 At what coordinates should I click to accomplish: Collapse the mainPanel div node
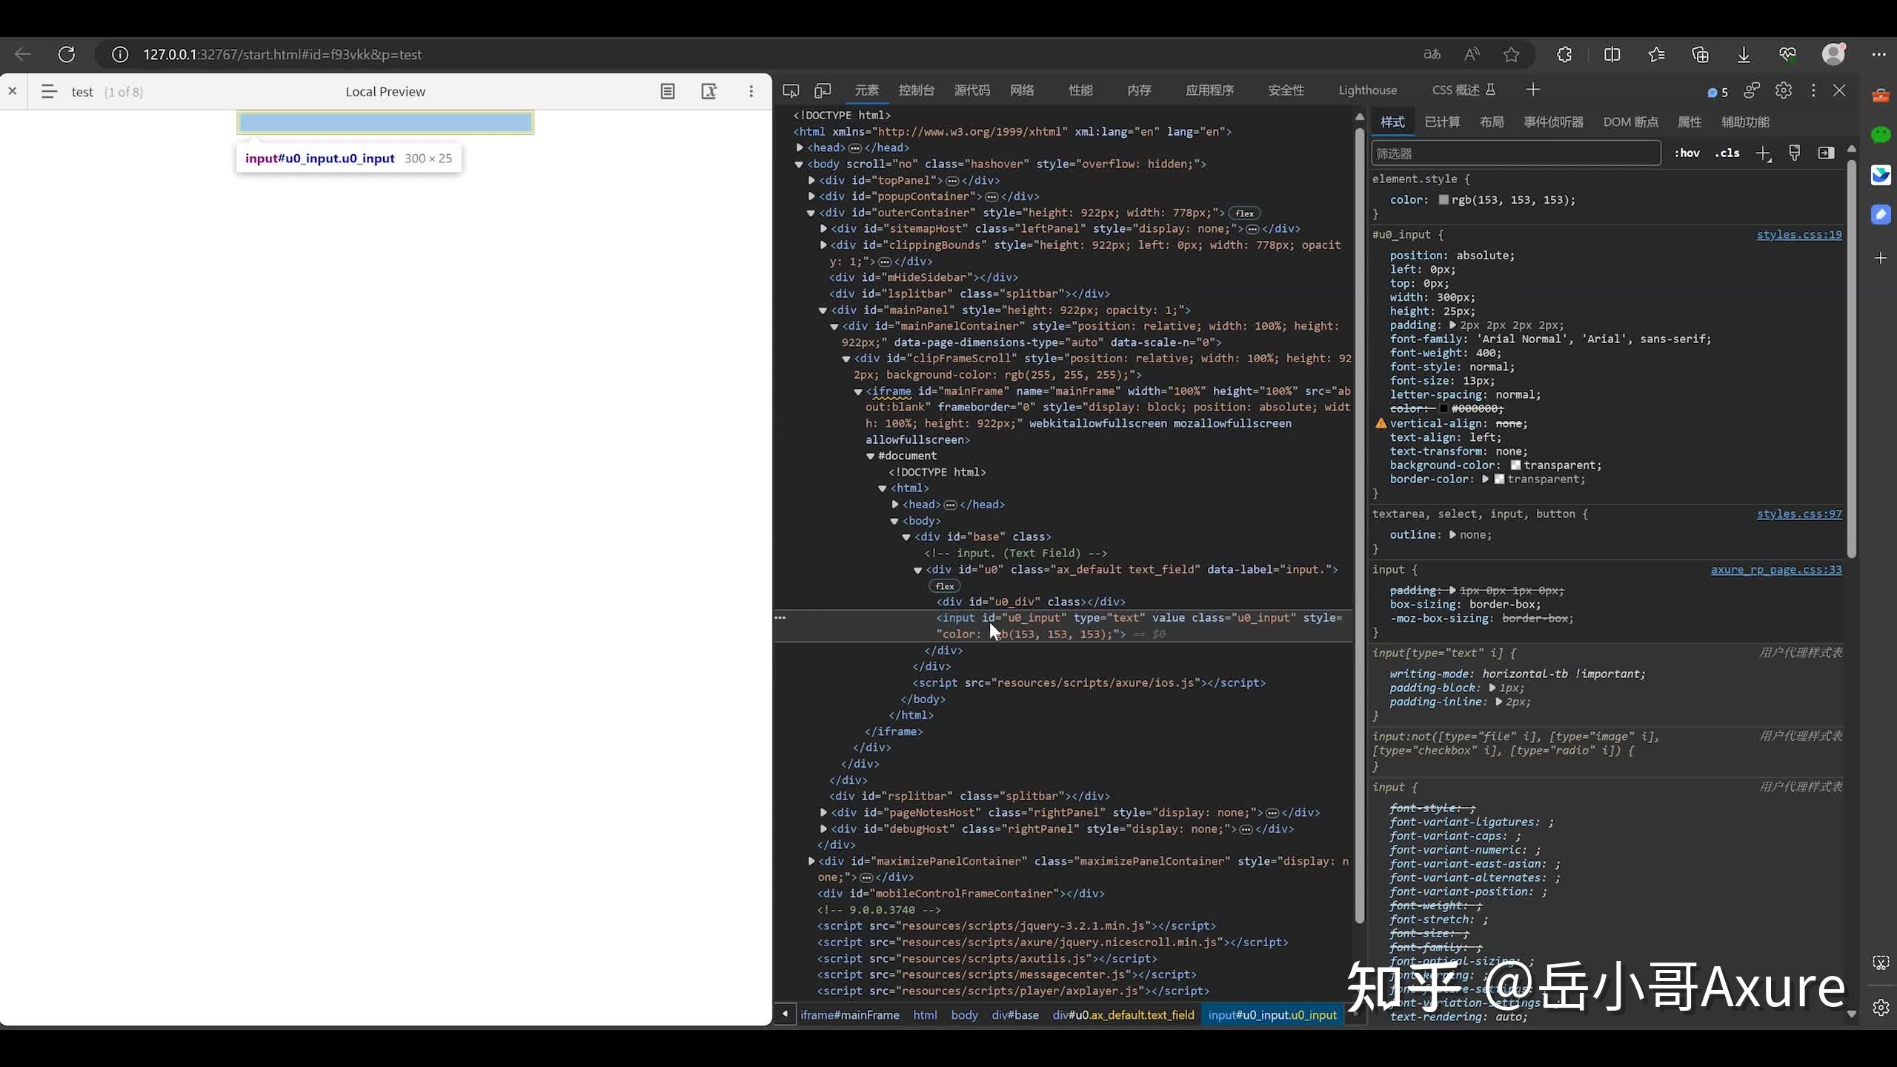(823, 310)
